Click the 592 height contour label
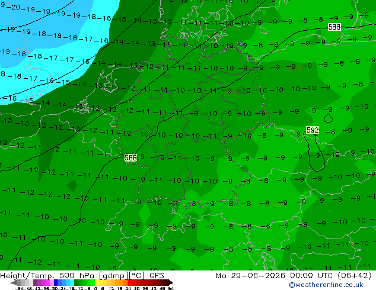This screenshot has width=376, height=290. click(313, 130)
